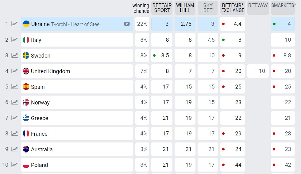
Task: Click Sweden's Betfair Sport odds 8.5
Action: [x=162, y=55]
